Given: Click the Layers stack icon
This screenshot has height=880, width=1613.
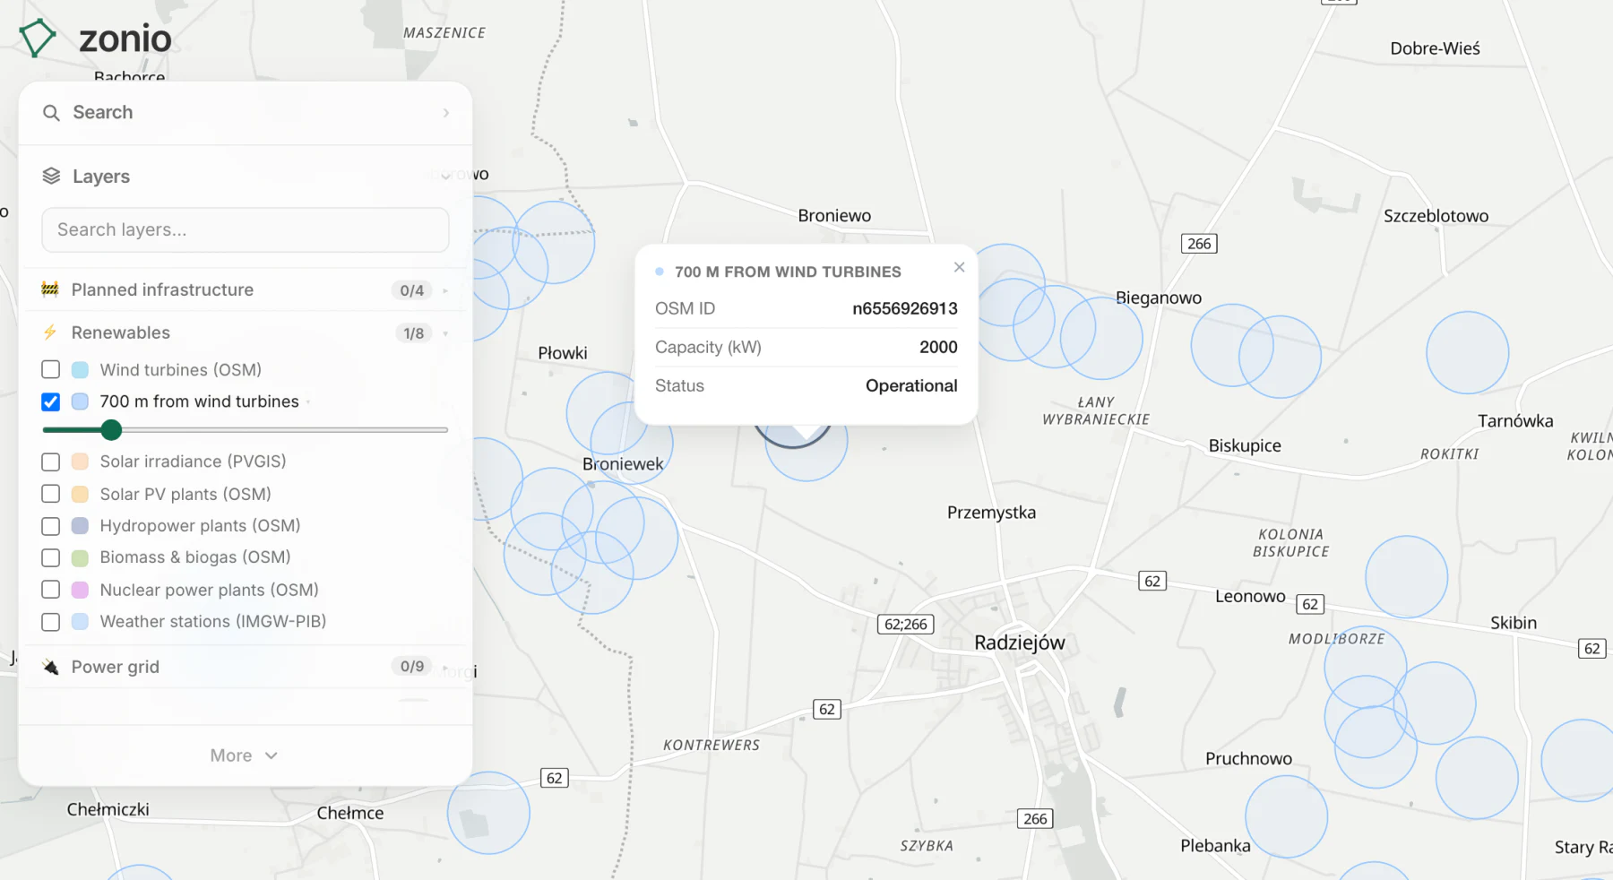Looking at the screenshot, I should pos(51,177).
